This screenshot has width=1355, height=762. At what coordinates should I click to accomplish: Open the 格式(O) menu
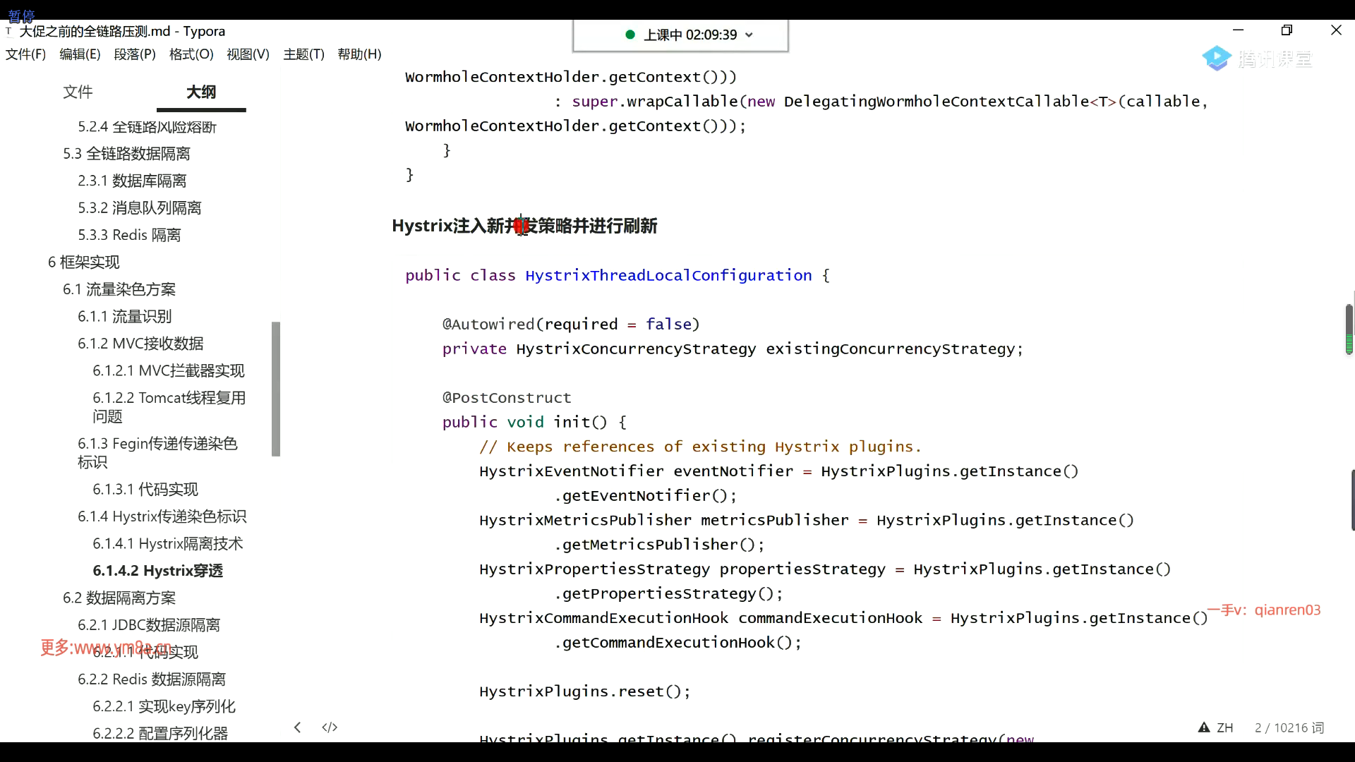pyautogui.click(x=191, y=54)
